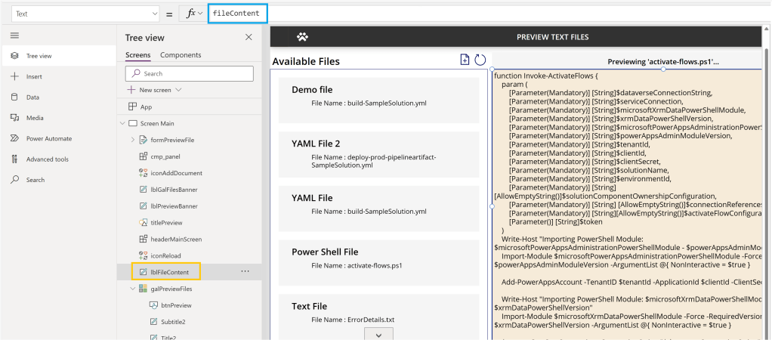Click the hamburger menu icon in left sidebar

(14, 36)
